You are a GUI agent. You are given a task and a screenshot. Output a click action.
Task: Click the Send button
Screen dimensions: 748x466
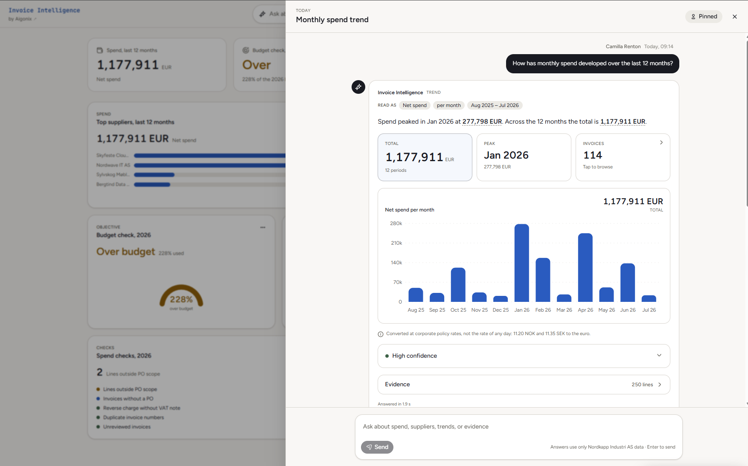click(377, 447)
